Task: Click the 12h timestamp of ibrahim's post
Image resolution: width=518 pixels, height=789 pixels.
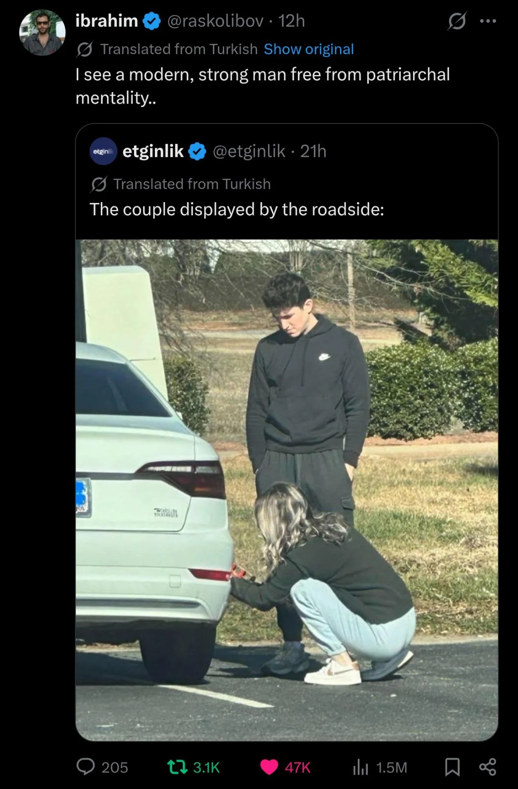Action: click(x=292, y=21)
